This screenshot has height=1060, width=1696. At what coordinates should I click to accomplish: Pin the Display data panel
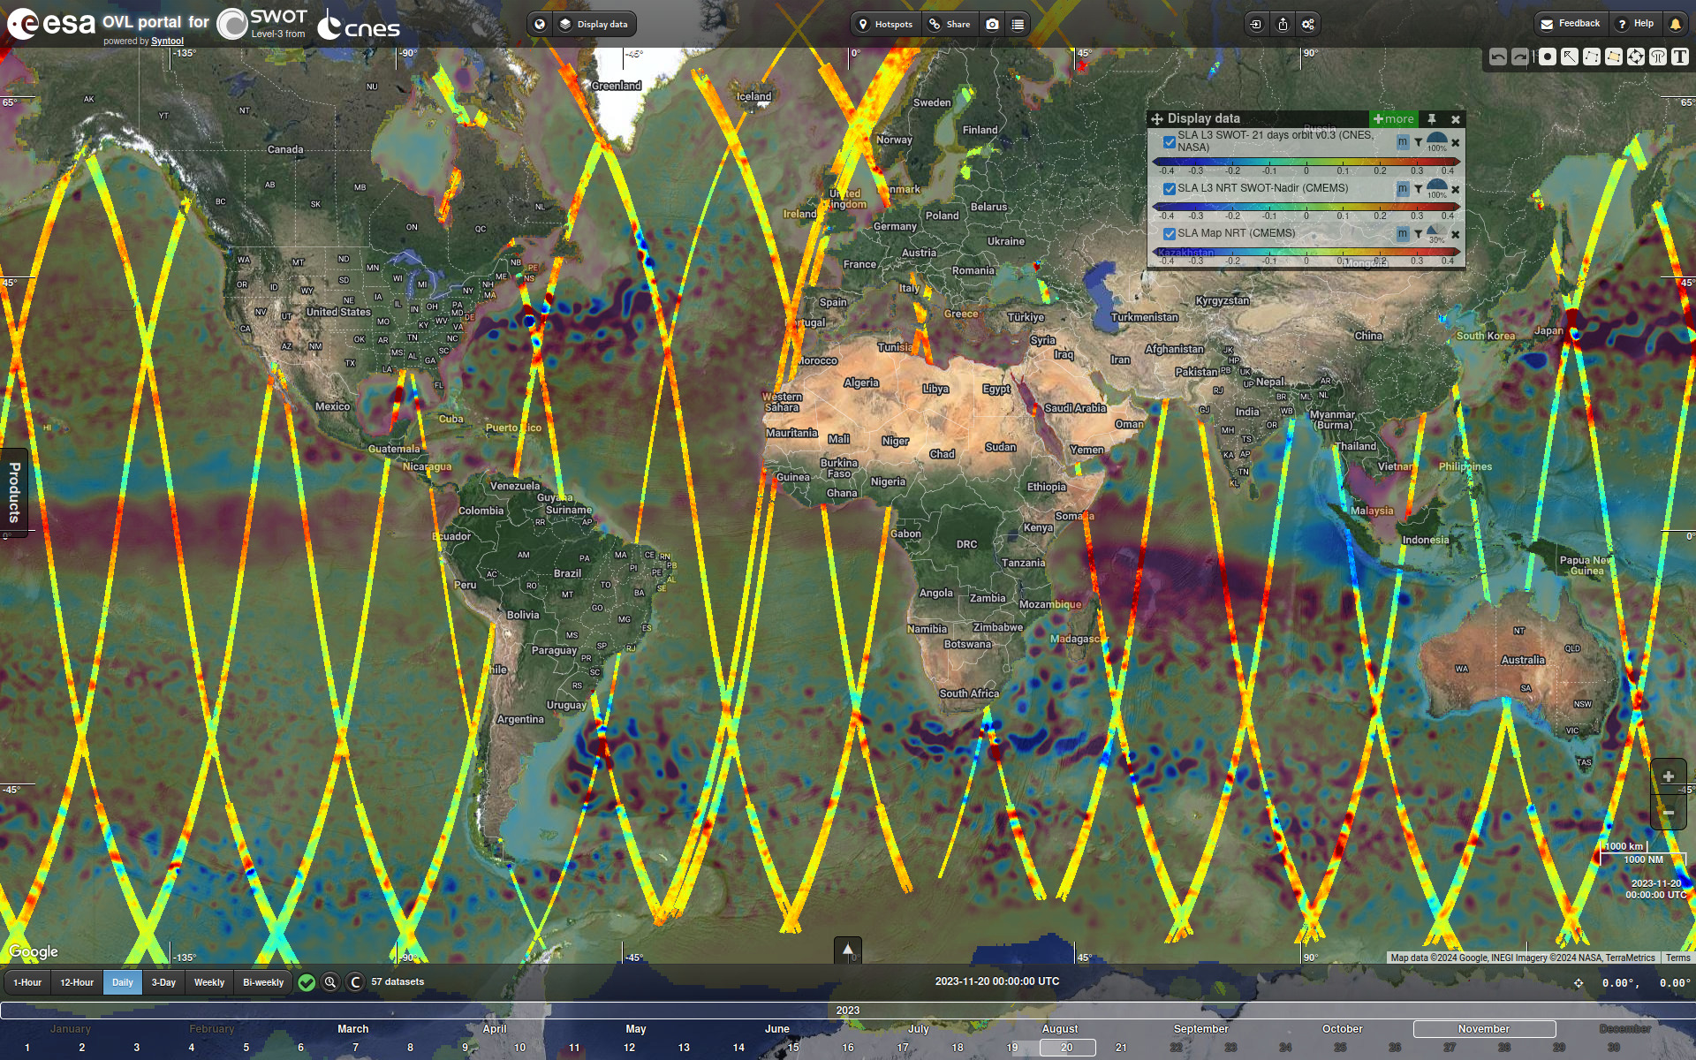click(x=1432, y=118)
